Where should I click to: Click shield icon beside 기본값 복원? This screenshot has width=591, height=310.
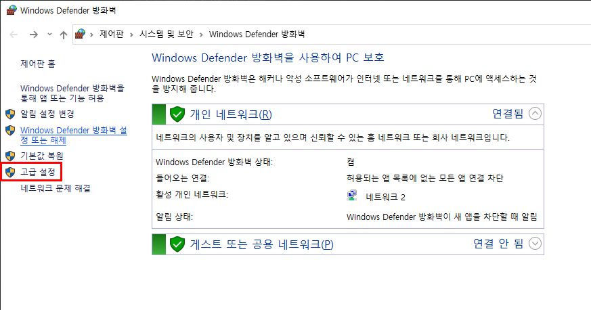10,156
